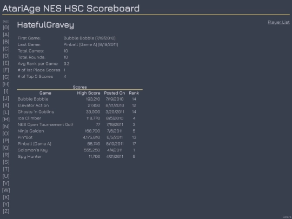
Task: Filter players by letter [T]
Action: click(x=6, y=169)
